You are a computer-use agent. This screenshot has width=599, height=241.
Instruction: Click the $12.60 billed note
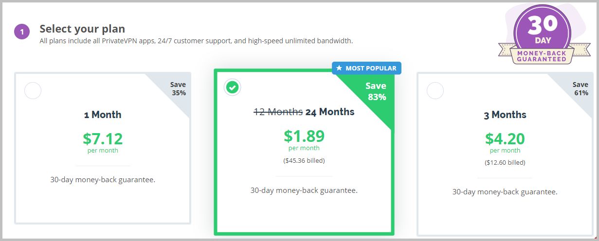505,163
